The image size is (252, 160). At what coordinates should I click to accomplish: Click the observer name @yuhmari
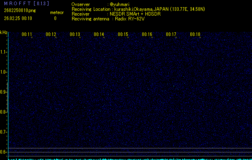119,4
